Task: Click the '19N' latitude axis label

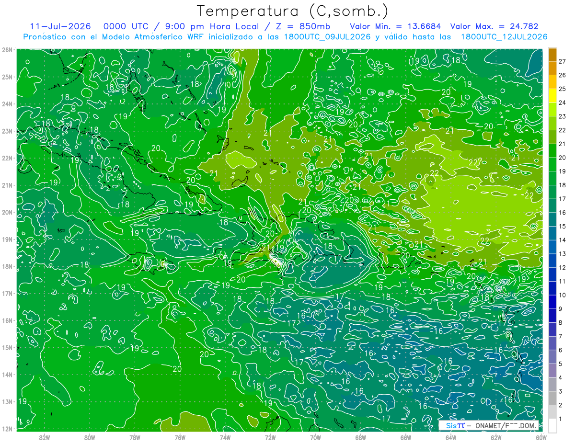Action: point(7,239)
